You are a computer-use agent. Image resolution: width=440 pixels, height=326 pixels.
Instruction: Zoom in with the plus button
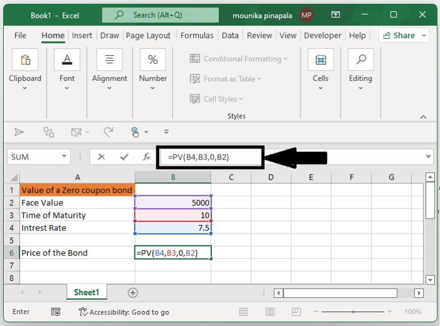(x=390, y=312)
